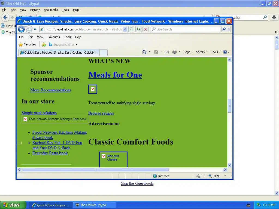The height and width of the screenshot is (209, 279).
Task: Click the Live Search magnifier button
Action: [x=224, y=29]
